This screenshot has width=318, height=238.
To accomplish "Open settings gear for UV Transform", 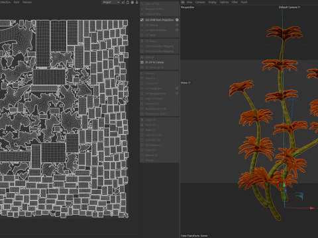I will pyautogui.click(x=177, y=89).
